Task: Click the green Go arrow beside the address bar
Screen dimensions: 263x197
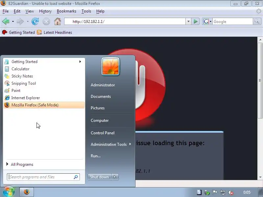Action: (x=195, y=21)
